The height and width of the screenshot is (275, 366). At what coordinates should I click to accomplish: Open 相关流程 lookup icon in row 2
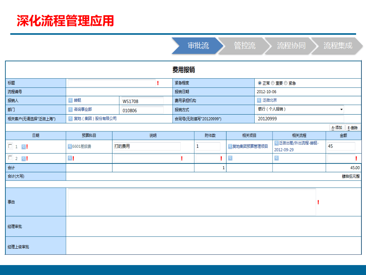pos(276,158)
